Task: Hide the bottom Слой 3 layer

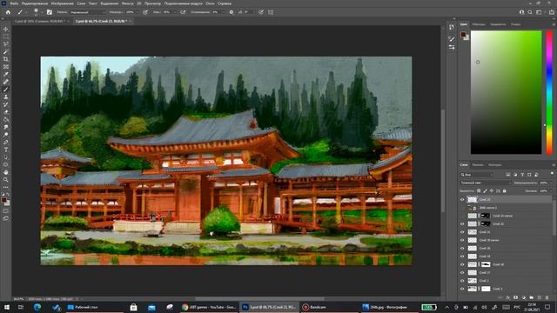Action: [x=462, y=289]
